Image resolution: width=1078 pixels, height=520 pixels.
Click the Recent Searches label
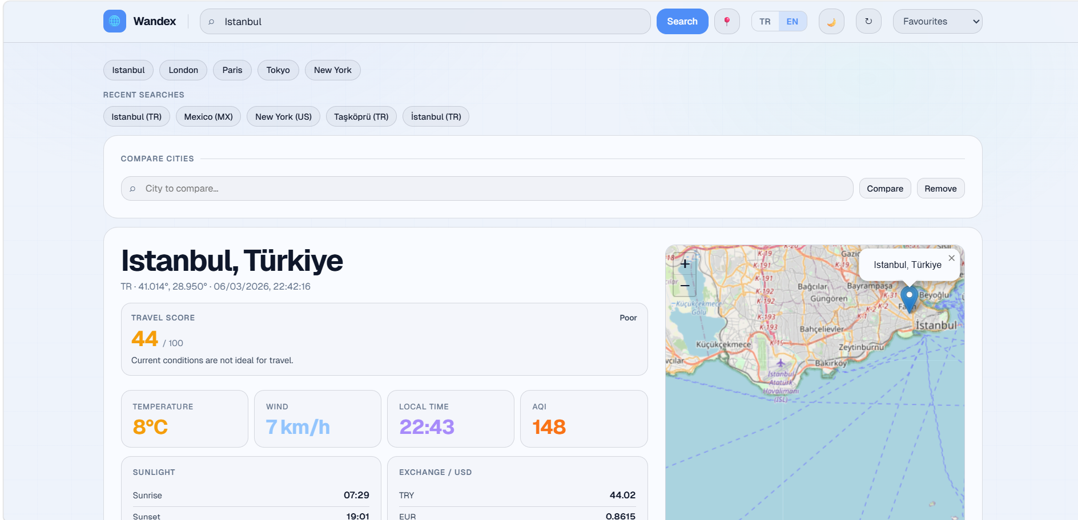(x=144, y=95)
